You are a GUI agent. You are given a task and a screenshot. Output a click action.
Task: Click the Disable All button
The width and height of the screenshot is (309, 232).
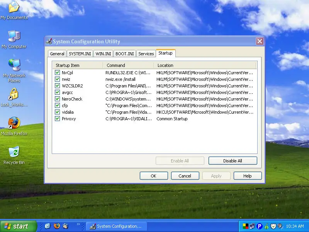(233, 161)
